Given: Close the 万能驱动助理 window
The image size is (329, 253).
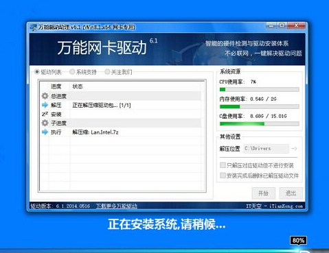Looking at the screenshot, I should [x=297, y=25].
